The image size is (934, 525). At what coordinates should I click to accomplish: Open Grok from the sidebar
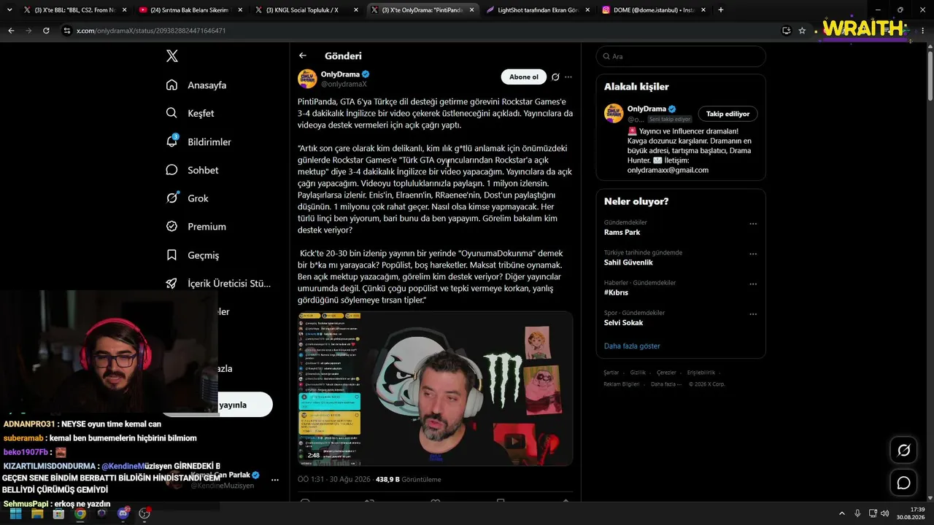(188, 198)
